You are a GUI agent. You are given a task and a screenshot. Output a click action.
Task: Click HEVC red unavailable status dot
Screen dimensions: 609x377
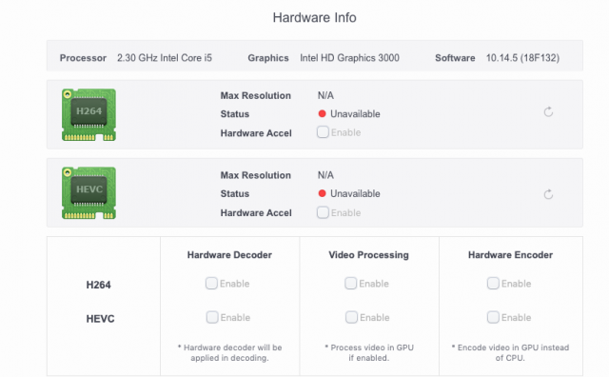tap(322, 193)
